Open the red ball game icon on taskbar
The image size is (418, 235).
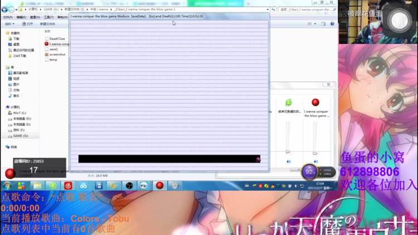(160, 185)
